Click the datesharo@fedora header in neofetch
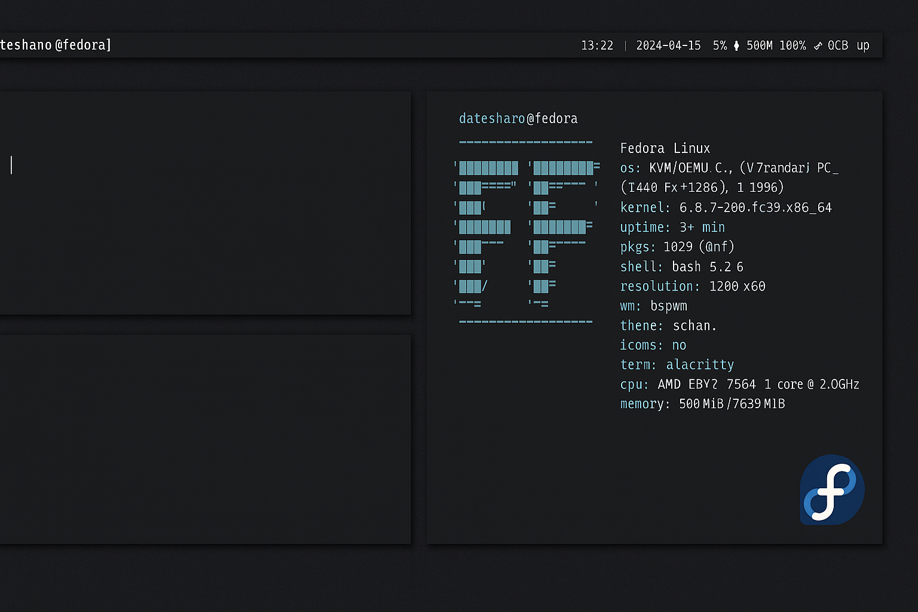Image resolution: width=918 pixels, height=612 pixels. [518, 118]
